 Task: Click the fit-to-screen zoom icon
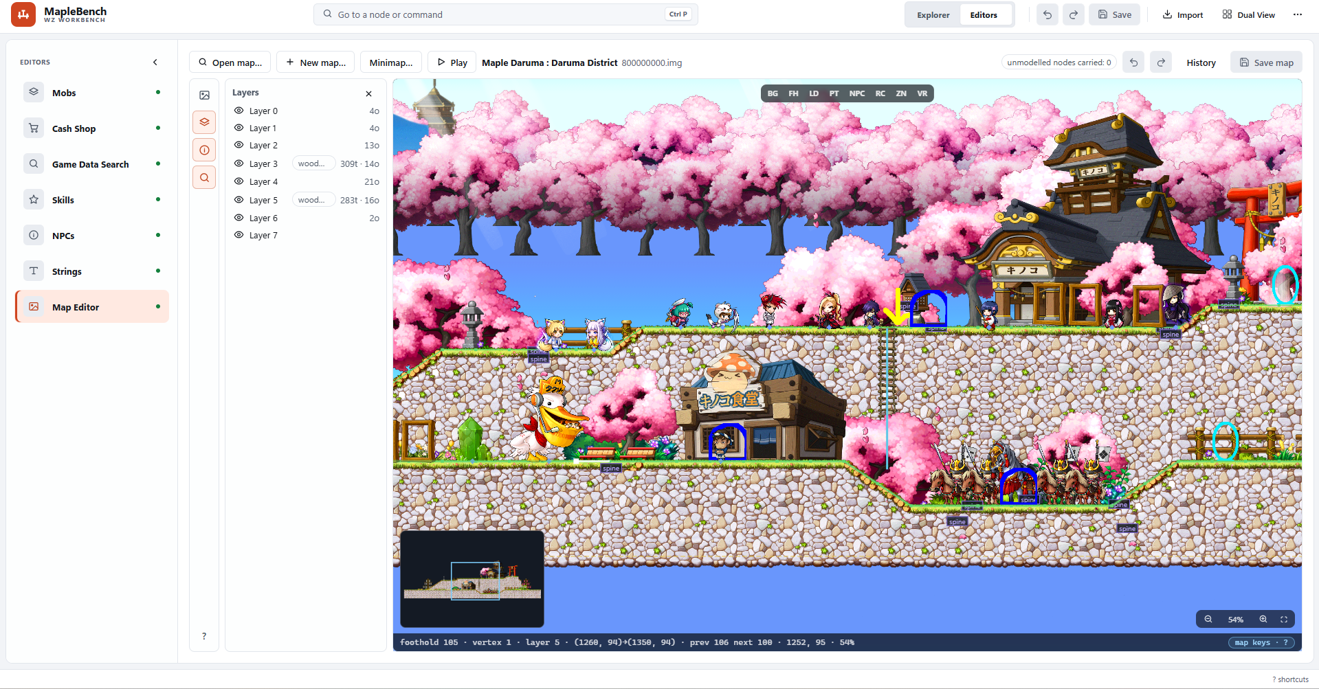point(1284,620)
